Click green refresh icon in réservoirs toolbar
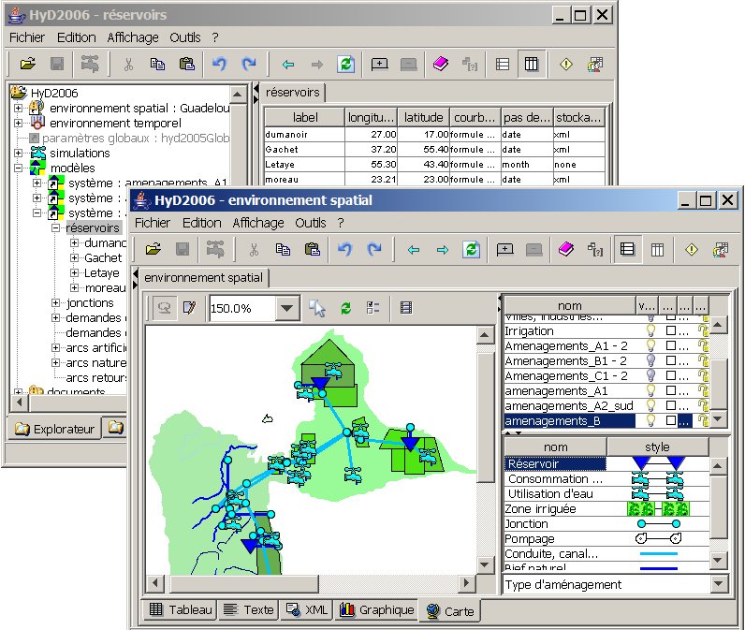 (x=346, y=65)
